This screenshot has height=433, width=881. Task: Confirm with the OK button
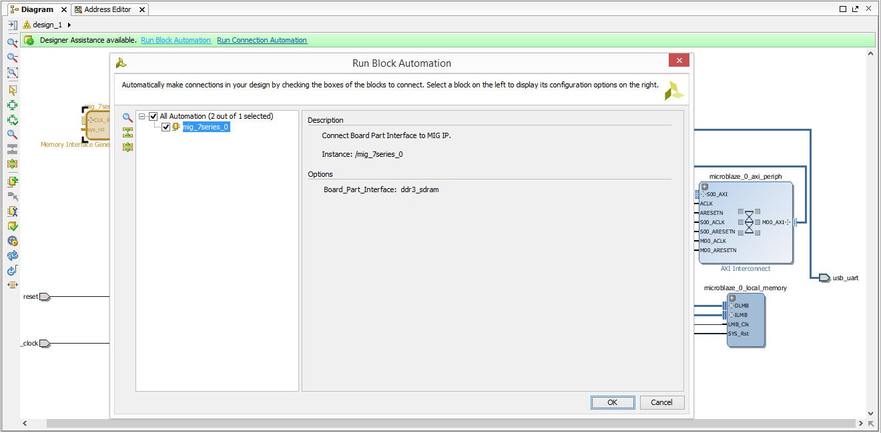tap(613, 402)
